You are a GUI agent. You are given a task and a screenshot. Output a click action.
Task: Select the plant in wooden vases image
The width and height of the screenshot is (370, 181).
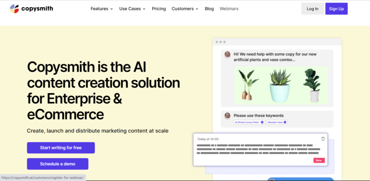(248, 85)
